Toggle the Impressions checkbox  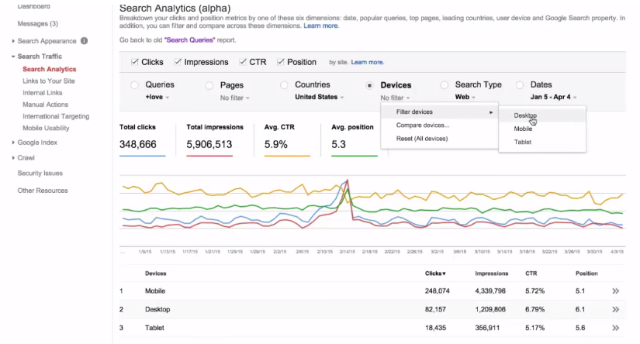[x=178, y=62]
